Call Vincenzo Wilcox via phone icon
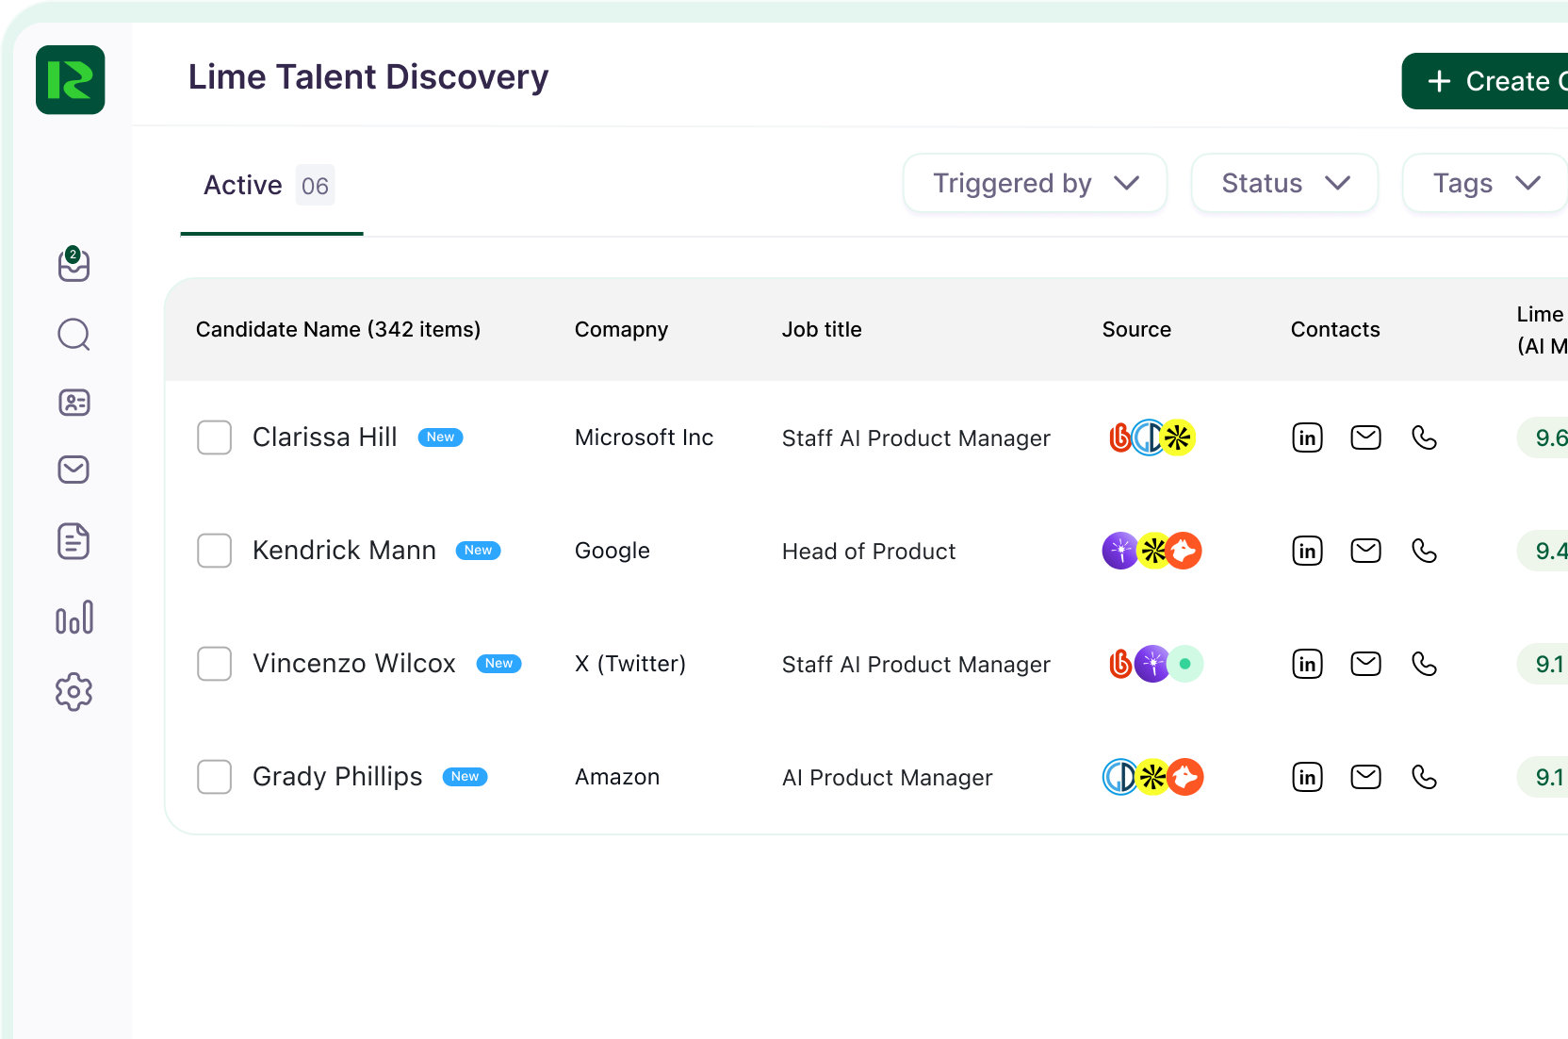The height and width of the screenshot is (1039, 1568). (1425, 664)
